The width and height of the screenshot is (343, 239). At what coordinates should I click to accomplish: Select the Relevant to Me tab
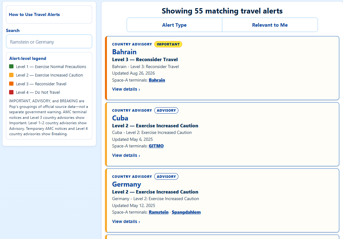tap(270, 25)
